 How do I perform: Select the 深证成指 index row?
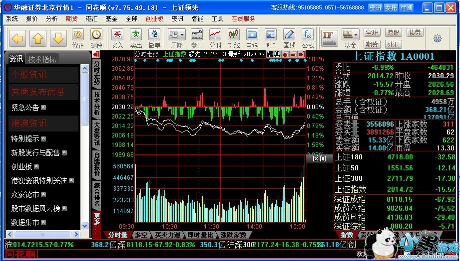click(395, 200)
